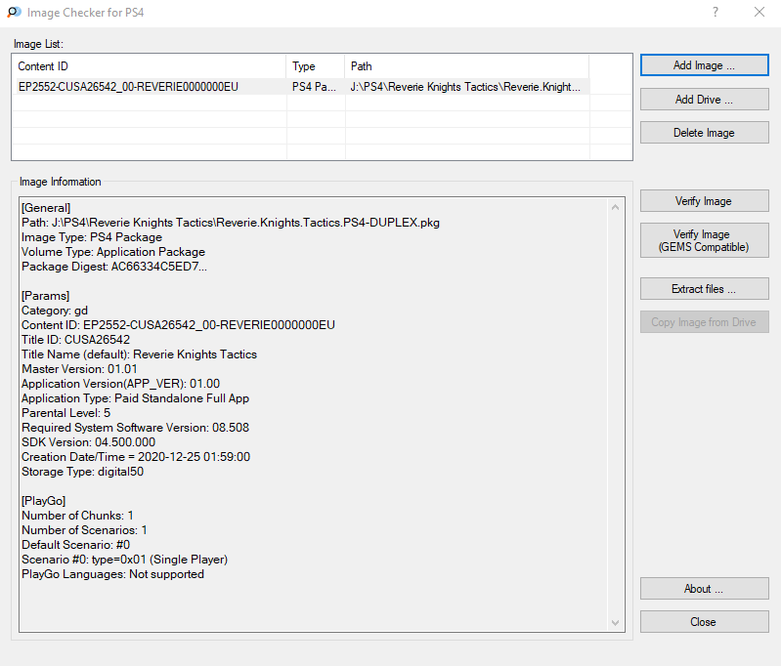Click Storage Type: digital50 line
781x666 pixels.
point(83,472)
